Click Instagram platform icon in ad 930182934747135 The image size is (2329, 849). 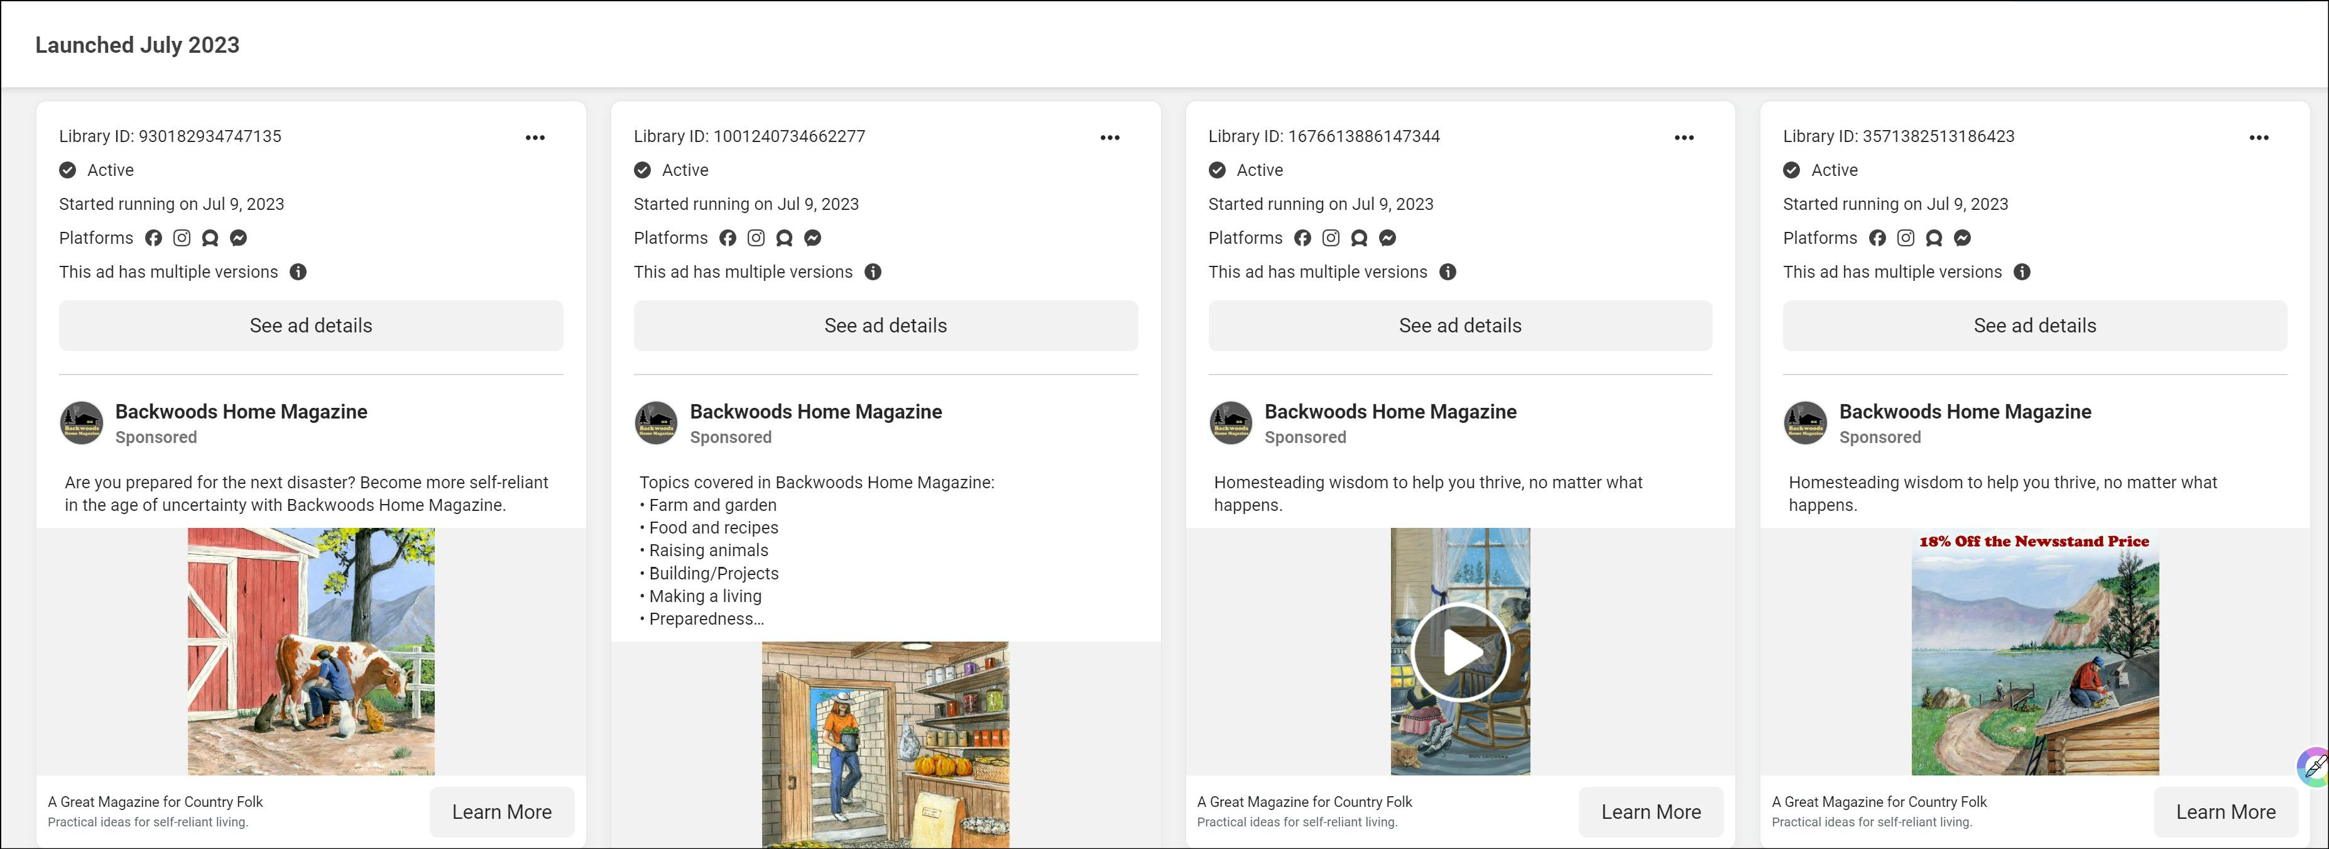182,238
